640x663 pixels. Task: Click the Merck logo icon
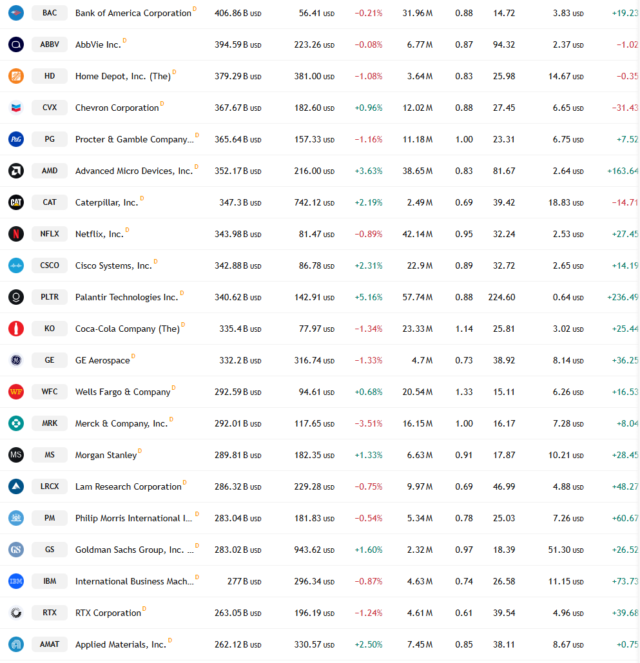coord(16,423)
